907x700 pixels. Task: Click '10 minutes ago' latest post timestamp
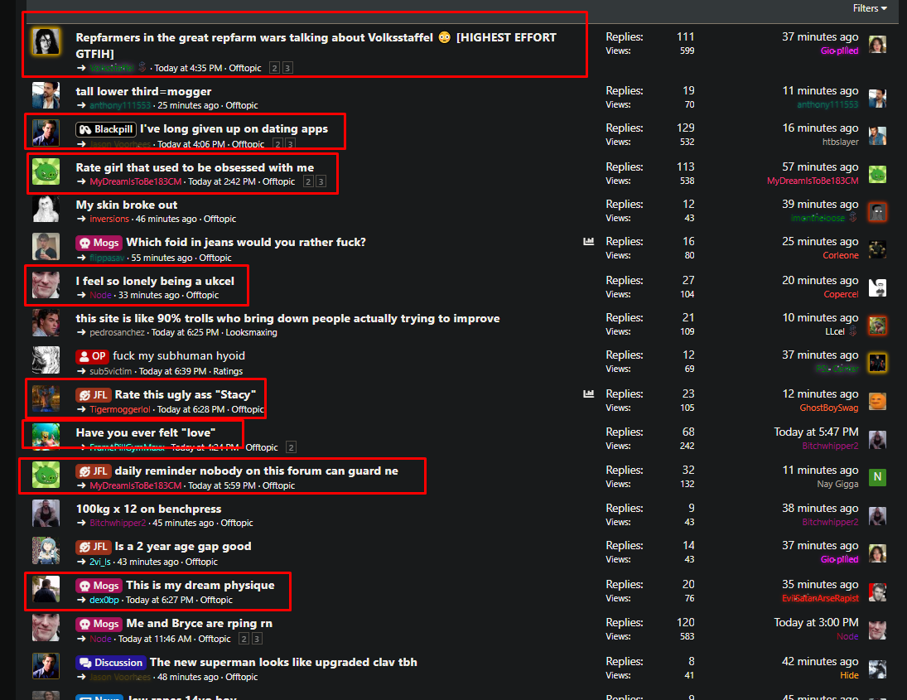[820, 317]
